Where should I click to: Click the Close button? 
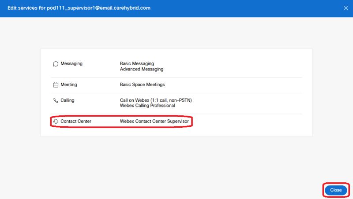tap(336, 190)
